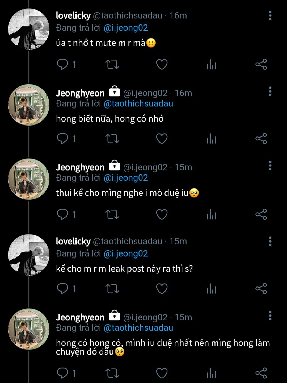The image size is (287, 383).
Task: Open lovelicky's profile picture on the top tweet
Action: 29,29
